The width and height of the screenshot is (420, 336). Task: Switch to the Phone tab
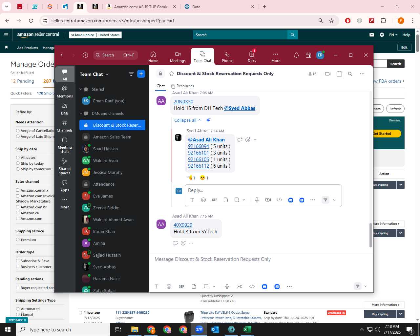227,57
